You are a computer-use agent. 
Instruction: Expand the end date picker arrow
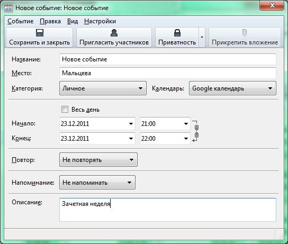(x=131, y=139)
